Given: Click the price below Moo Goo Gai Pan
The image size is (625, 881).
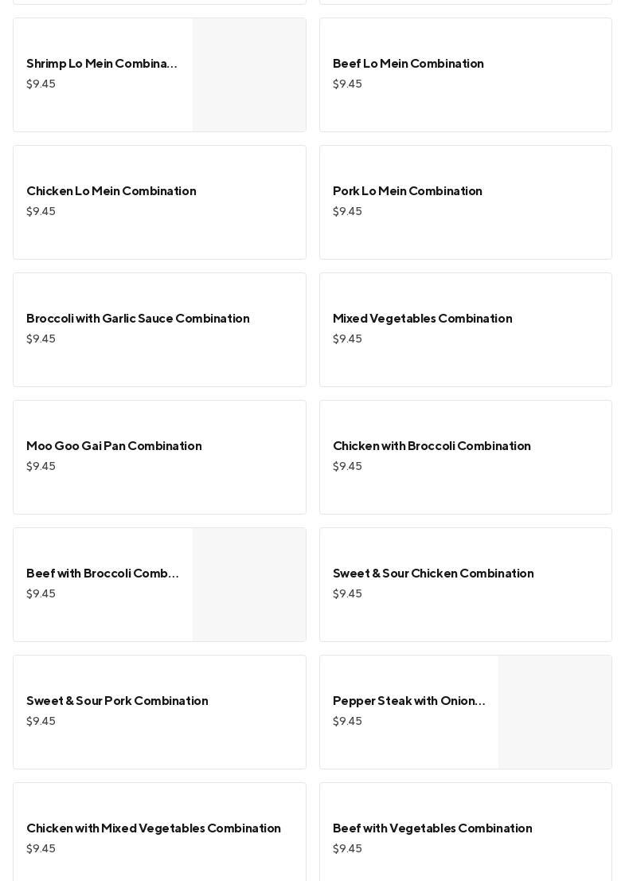Looking at the screenshot, I should coord(41,467).
